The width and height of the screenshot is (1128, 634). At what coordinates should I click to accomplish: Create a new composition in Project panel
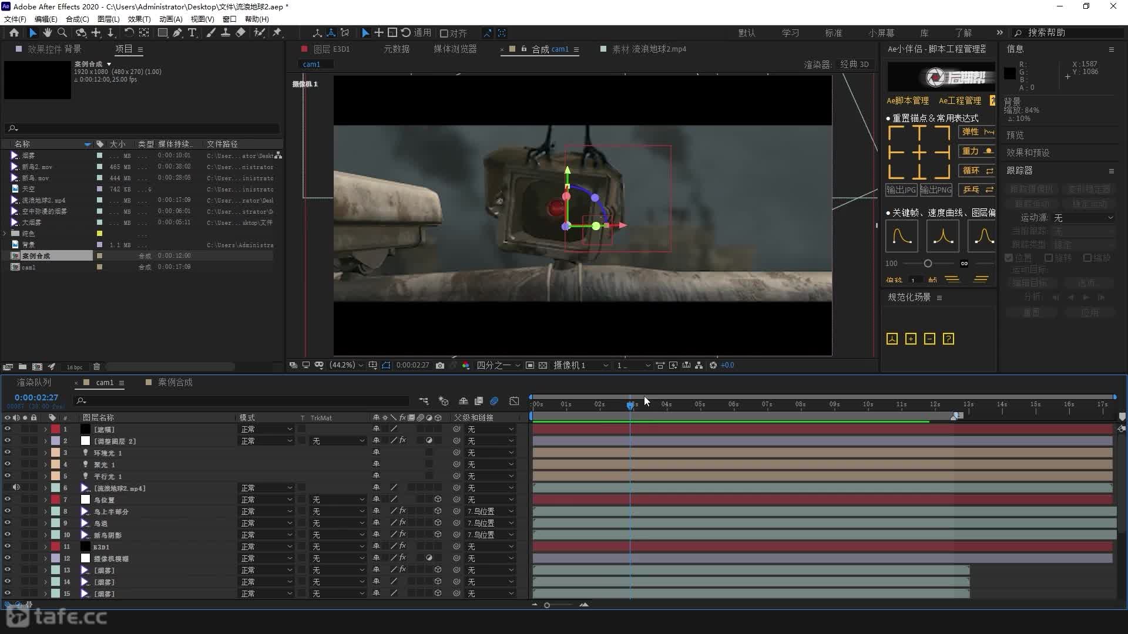[37, 367]
